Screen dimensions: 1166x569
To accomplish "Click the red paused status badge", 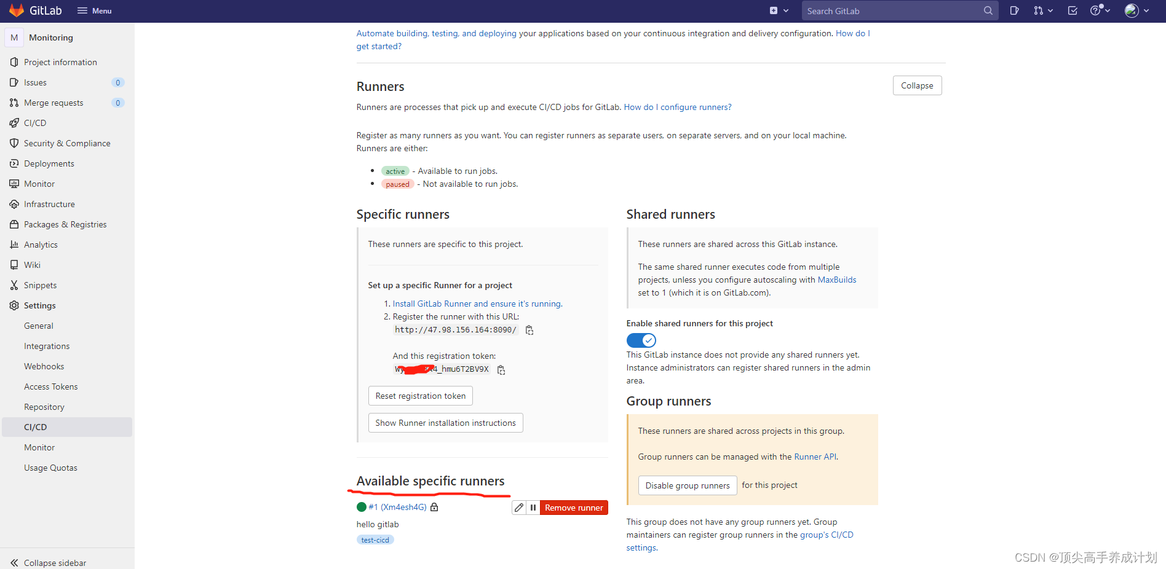I will (x=398, y=184).
